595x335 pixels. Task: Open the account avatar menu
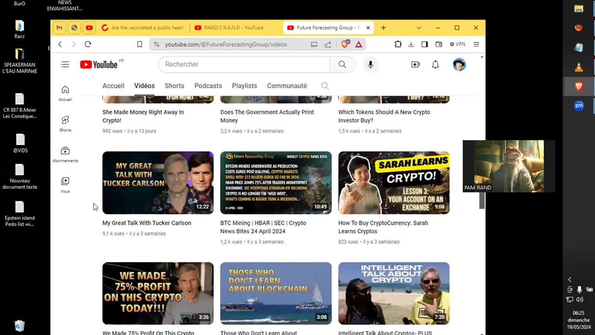click(459, 65)
